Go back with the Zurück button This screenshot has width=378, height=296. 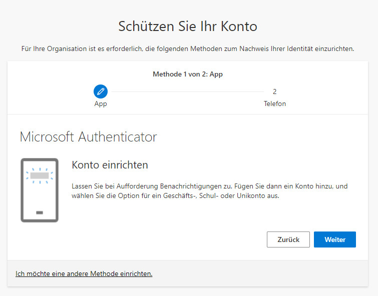(288, 239)
